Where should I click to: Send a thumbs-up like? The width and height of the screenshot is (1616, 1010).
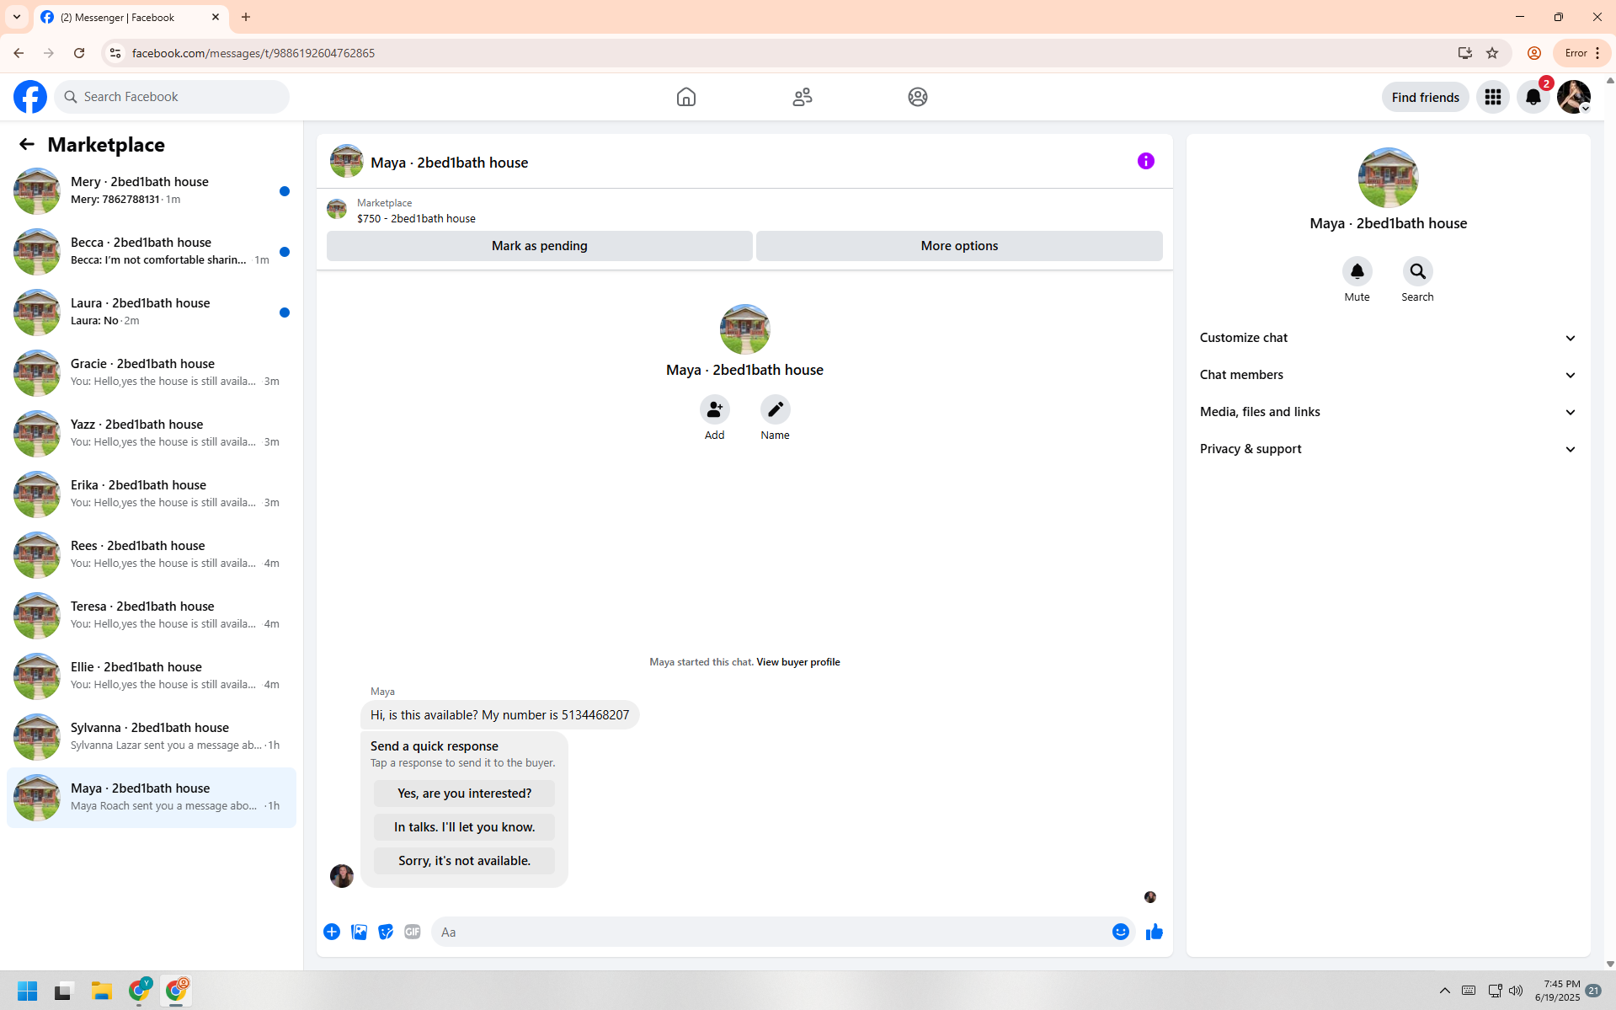pyautogui.click(x=1154, y=932)
